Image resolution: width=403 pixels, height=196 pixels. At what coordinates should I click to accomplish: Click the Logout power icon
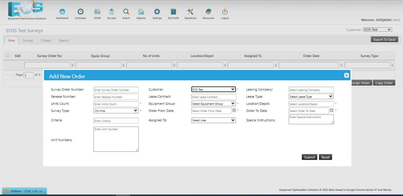pos(225,12)
